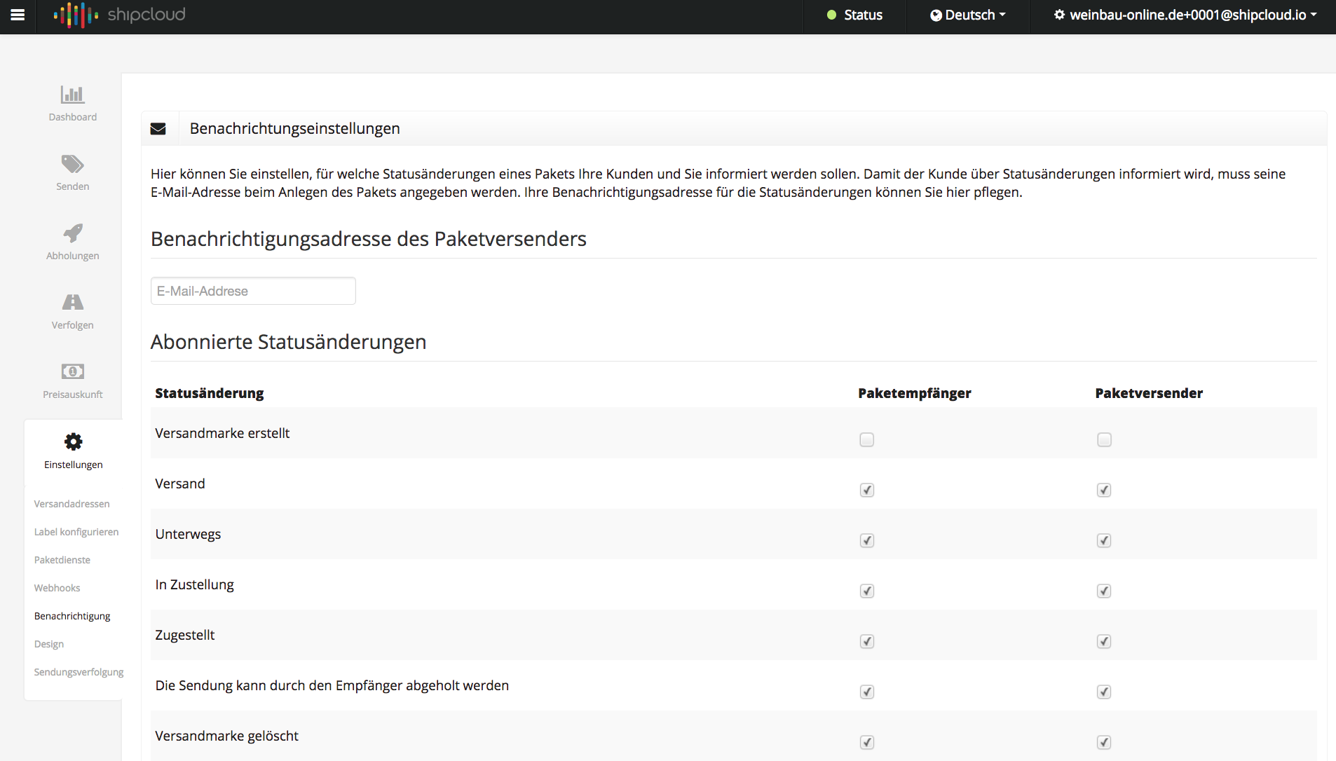Open Abholungen via the rocket icon
1336x761 pixels.
click(72, 233)
